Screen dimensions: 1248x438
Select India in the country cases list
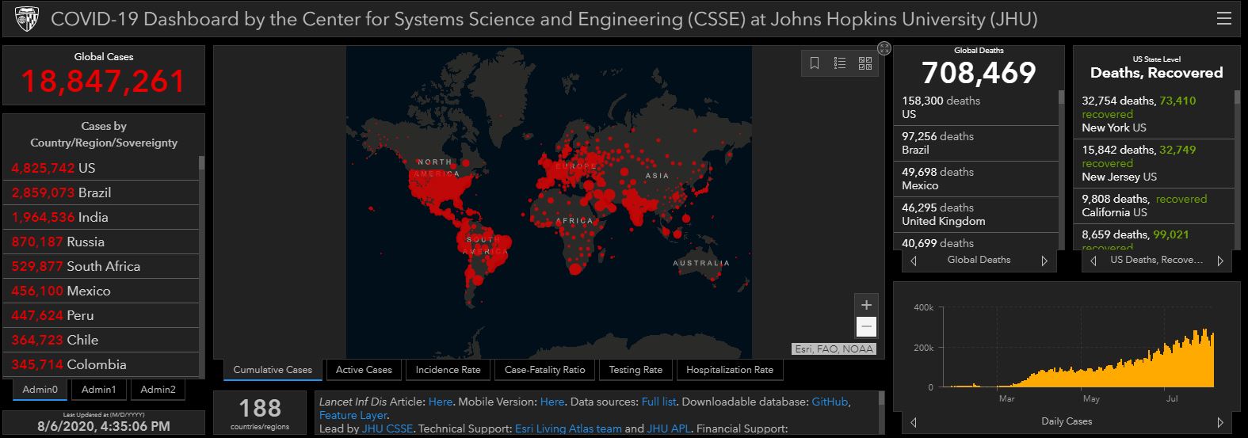(x=101, y=217)
